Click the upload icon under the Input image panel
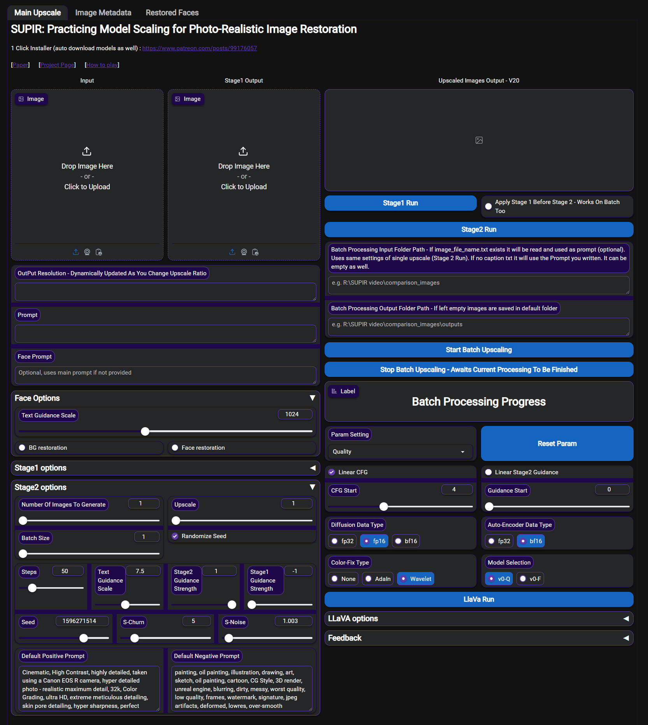This screenshot has width=648, height=725. click(76, 252)
